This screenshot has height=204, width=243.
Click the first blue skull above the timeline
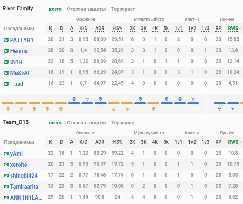[x=74, y=99]
